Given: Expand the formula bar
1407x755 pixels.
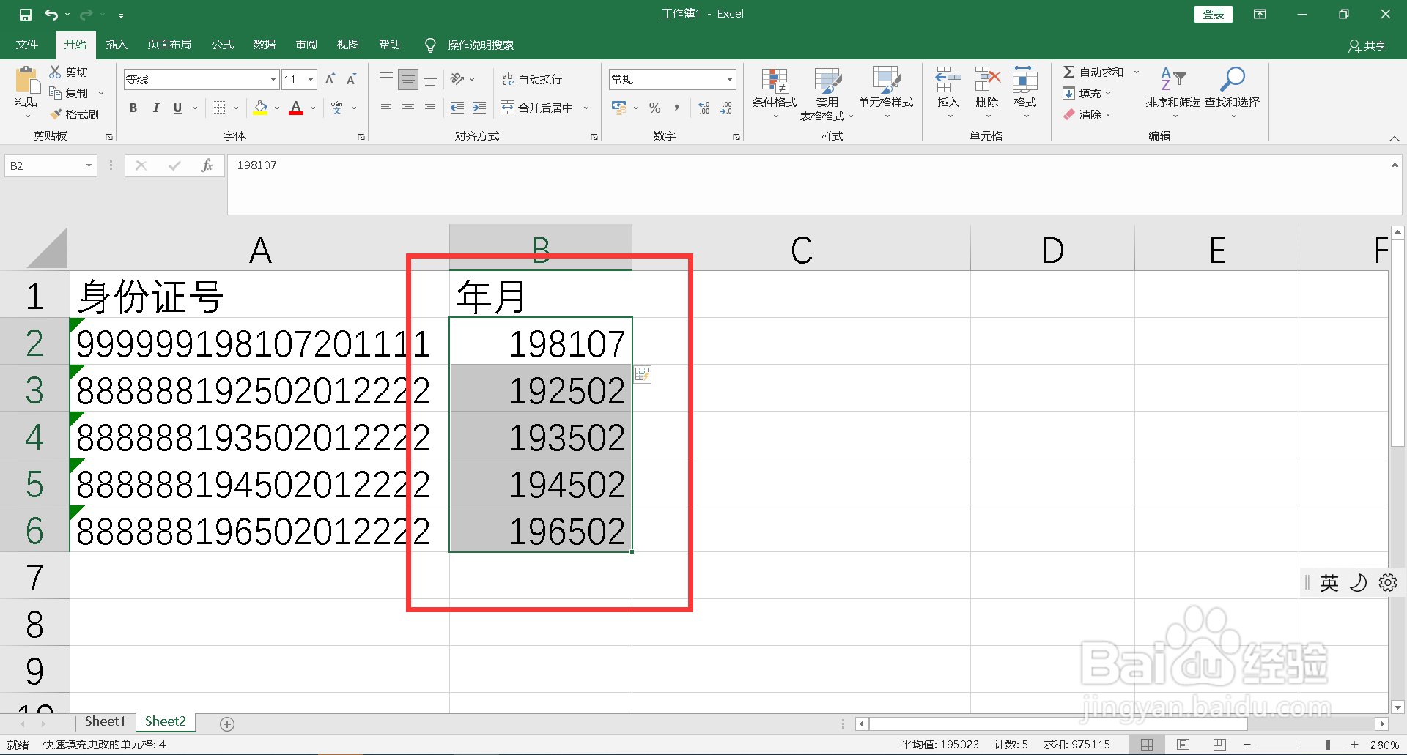Looking at the screenshot, I should [x=1395, y=165].
